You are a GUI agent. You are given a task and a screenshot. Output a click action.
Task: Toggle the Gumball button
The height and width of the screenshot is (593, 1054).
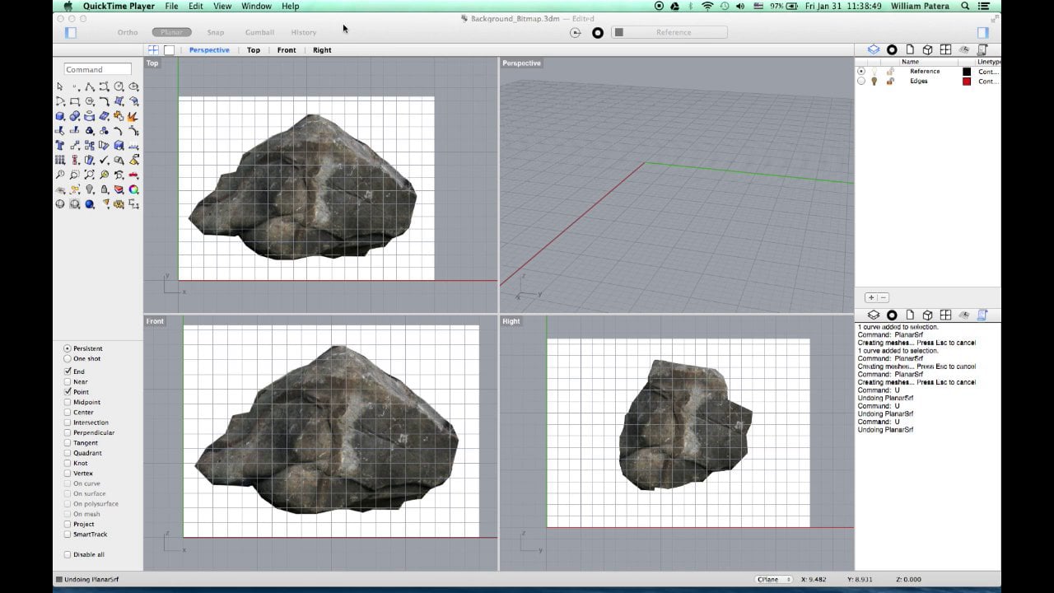tap(259, 32)
